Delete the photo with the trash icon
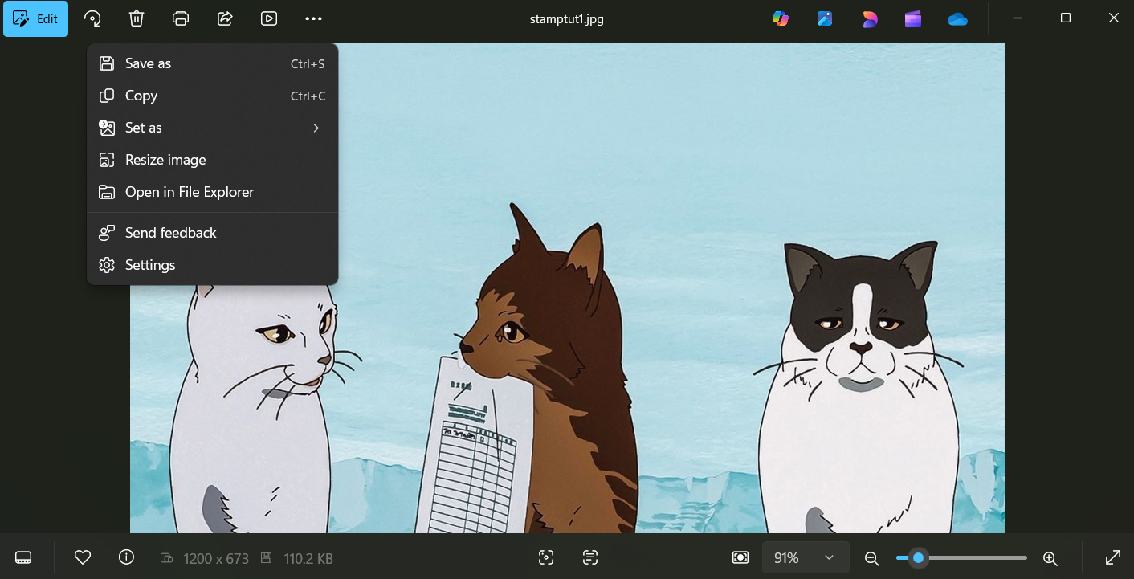The image size is (1134, 579). click(x=137, y=18)
